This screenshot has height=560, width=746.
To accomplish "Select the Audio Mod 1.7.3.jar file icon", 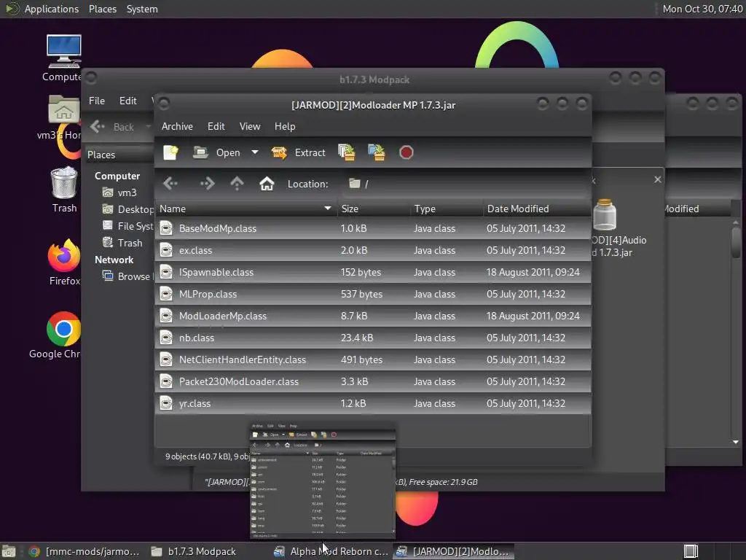I will [605, 215].
